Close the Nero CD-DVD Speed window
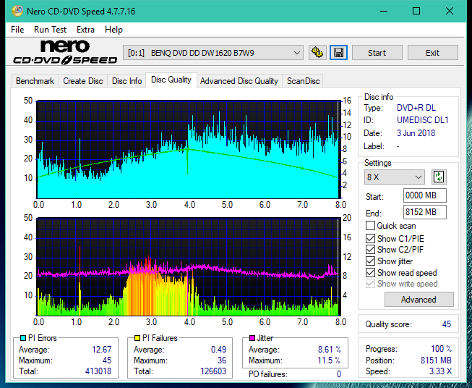 tap(450, 11)
